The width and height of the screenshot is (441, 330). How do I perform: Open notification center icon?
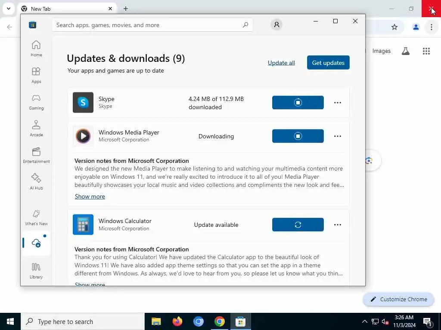(x=427, y=321)
